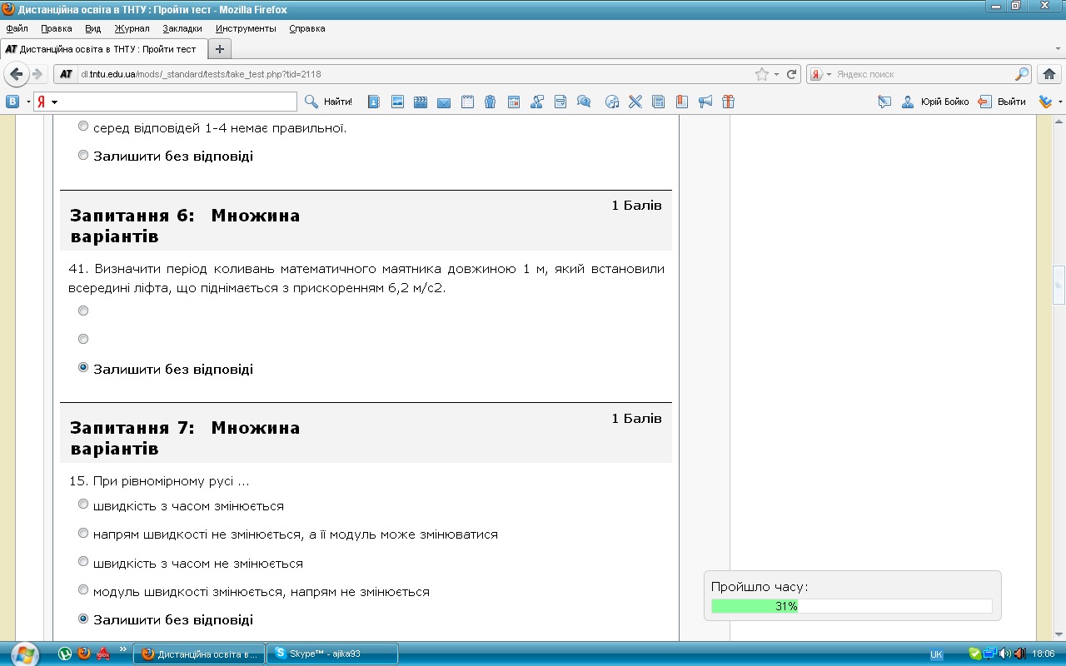Select 'швидкість з часом не змінюється' option
1066x666 pixels.
(x=83, y=562)
